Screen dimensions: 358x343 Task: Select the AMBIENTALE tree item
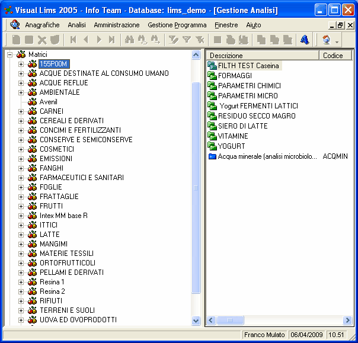[60, 92]
